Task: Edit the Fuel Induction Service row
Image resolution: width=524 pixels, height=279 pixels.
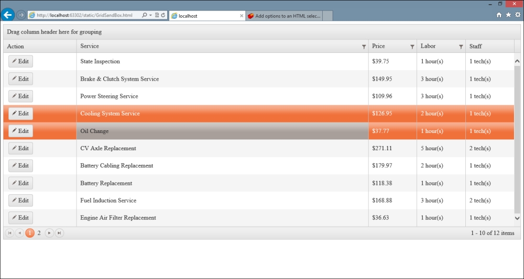Action: 21,200
